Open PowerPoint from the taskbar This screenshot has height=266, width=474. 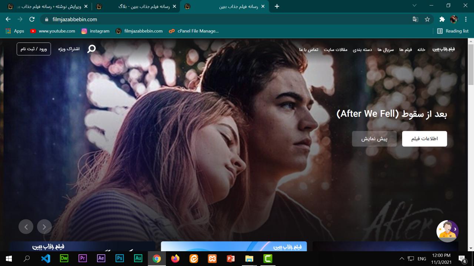pos(231,259)
